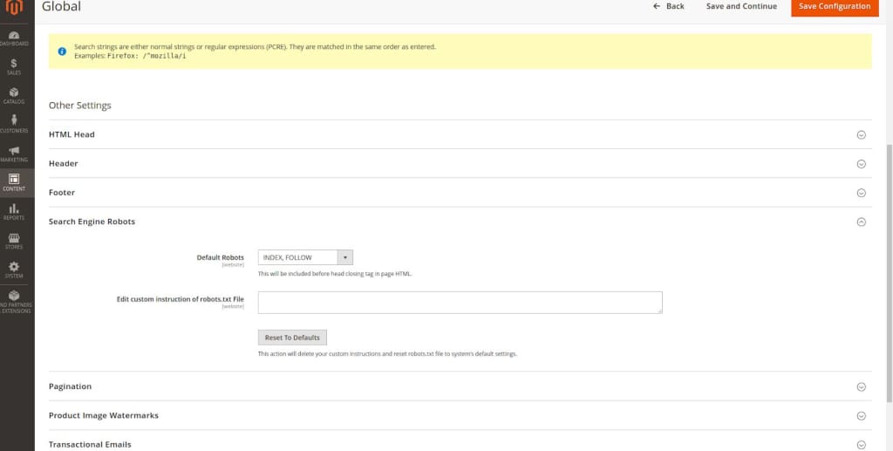
Task: Click the blue info icon in notice
Action: 62,51
